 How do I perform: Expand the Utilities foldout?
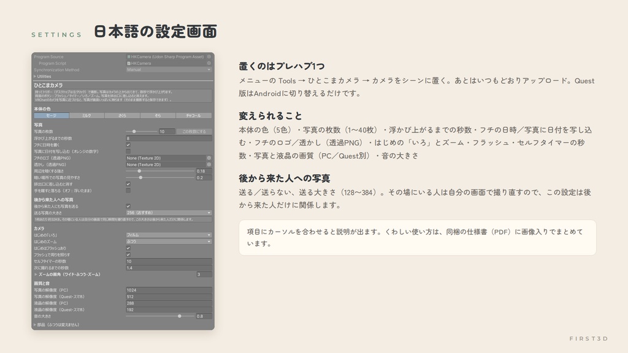35,77
